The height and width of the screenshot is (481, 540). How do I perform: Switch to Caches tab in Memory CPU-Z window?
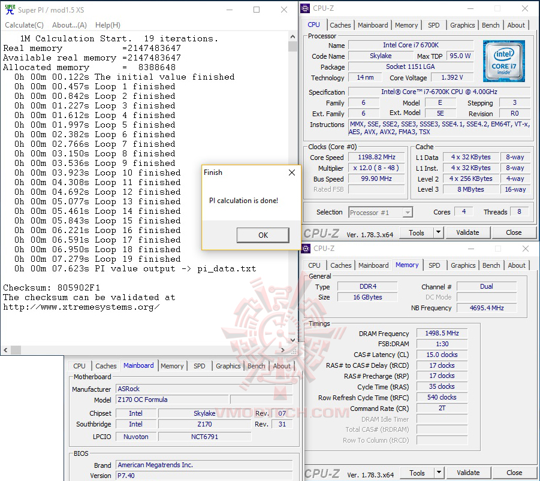coord(340,265)
